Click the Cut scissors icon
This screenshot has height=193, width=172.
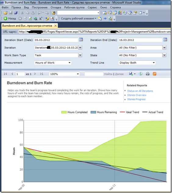[x=22, y=13]
